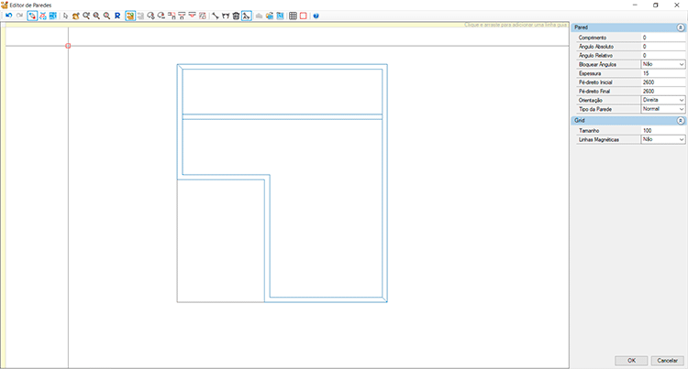The width and height of the screenshot is (688, 369).
Task: Collapse the Grid section
Action: click(681, 121)
